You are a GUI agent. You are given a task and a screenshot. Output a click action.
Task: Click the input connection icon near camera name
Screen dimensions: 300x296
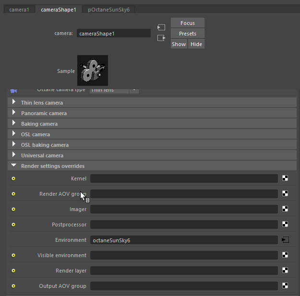[161, 28]
